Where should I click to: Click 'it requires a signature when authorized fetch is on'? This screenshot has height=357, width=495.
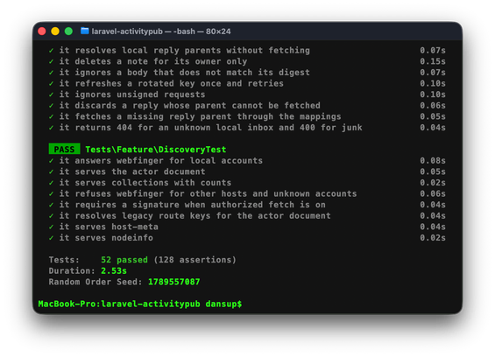click(x=192, y=205)
